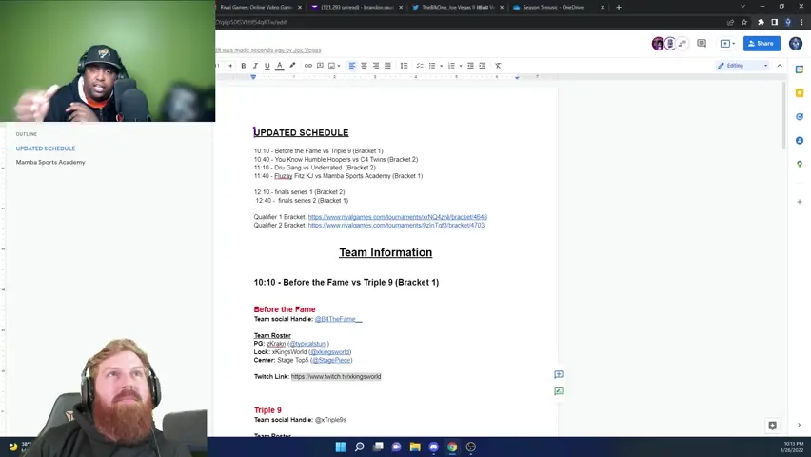Toggle the checklist formatting

[420, 66]
